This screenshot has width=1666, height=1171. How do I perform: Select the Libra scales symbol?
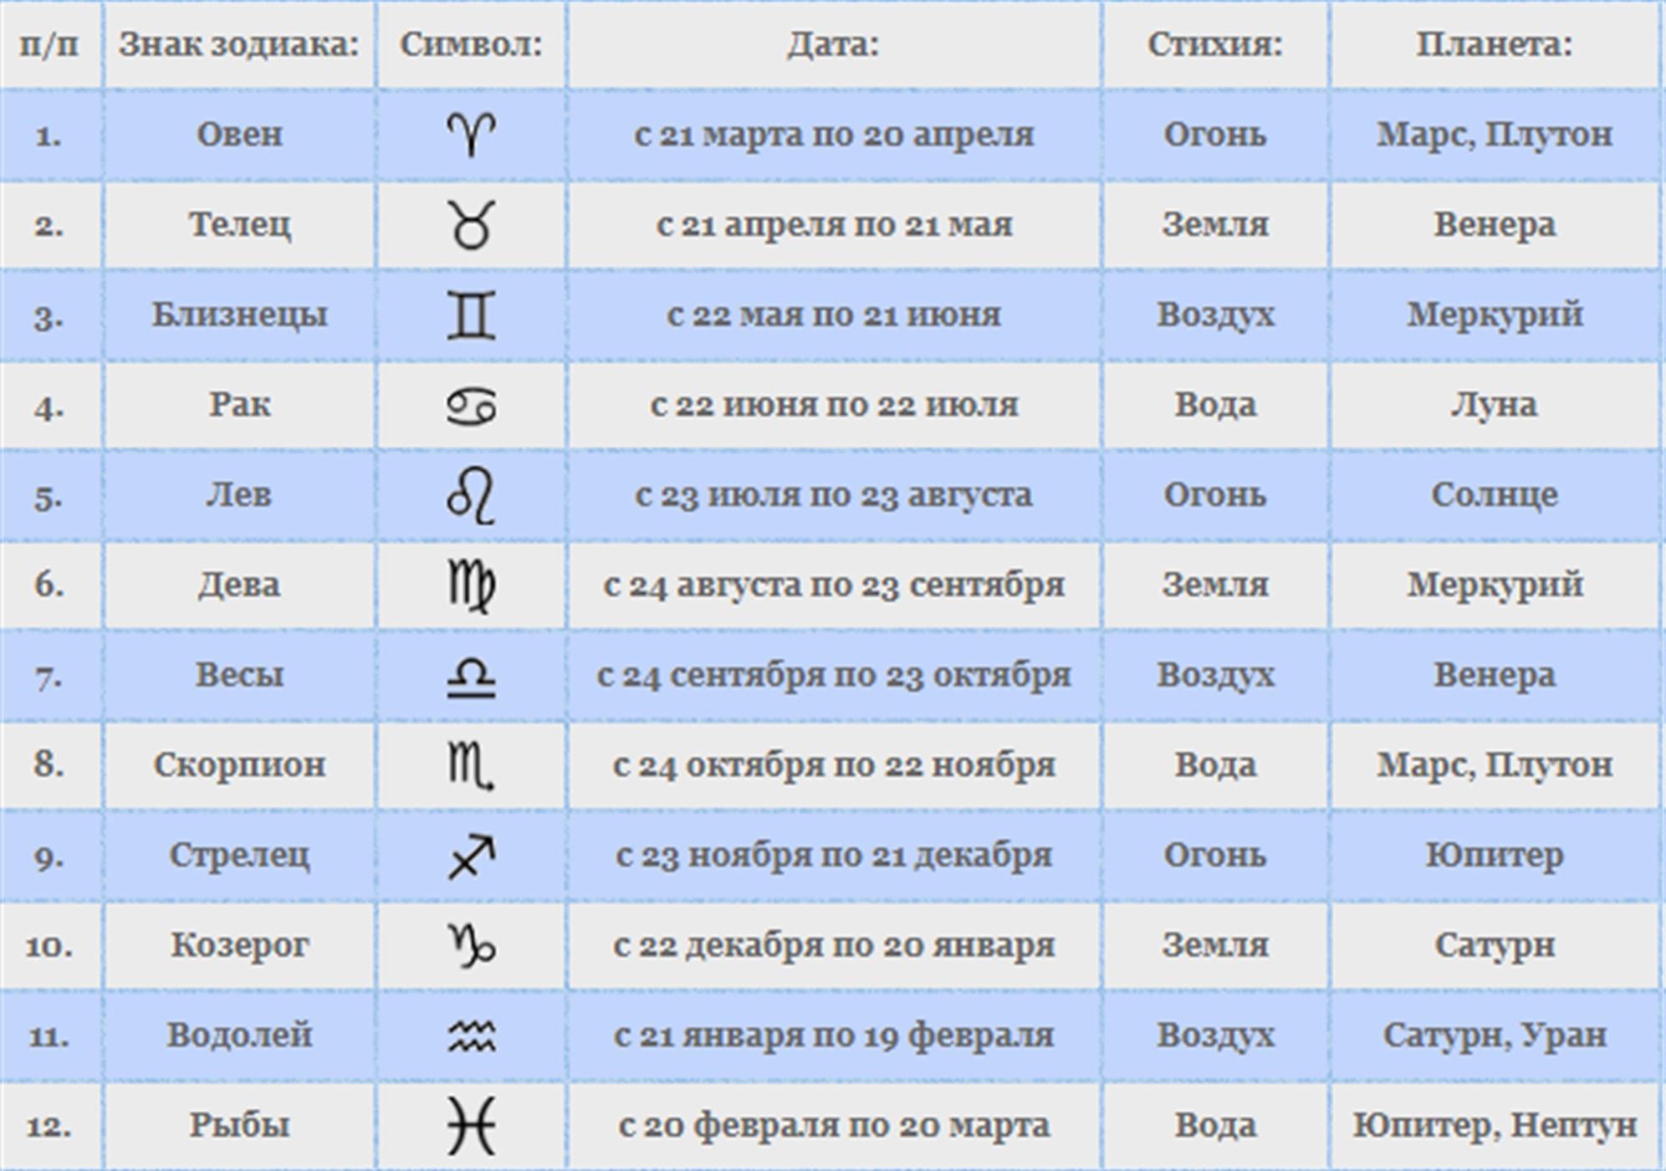(x=471, y=677)
